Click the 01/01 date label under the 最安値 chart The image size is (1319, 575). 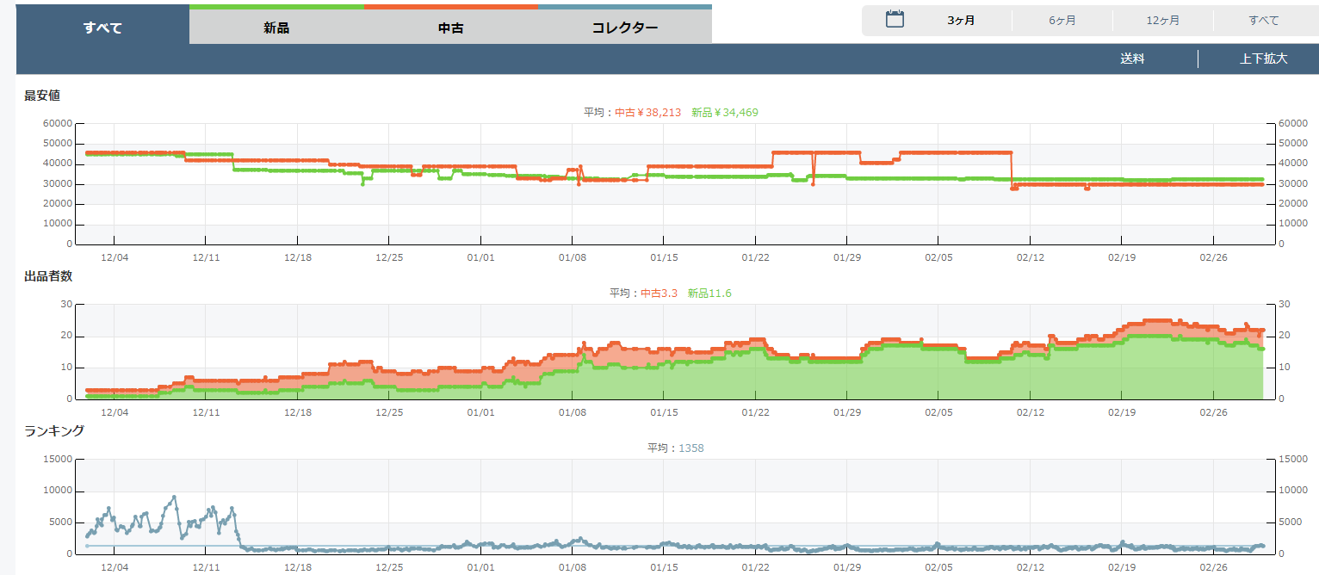coord(480,257)
